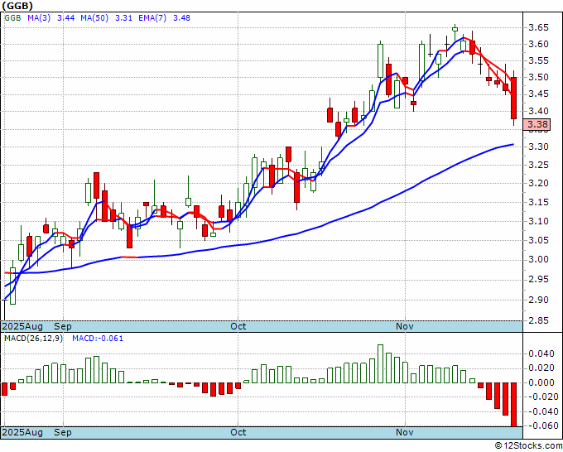Viewport: 563px width, 452px height.
Task: Select the EMA(7) legend label
Action: coord(152,17)
